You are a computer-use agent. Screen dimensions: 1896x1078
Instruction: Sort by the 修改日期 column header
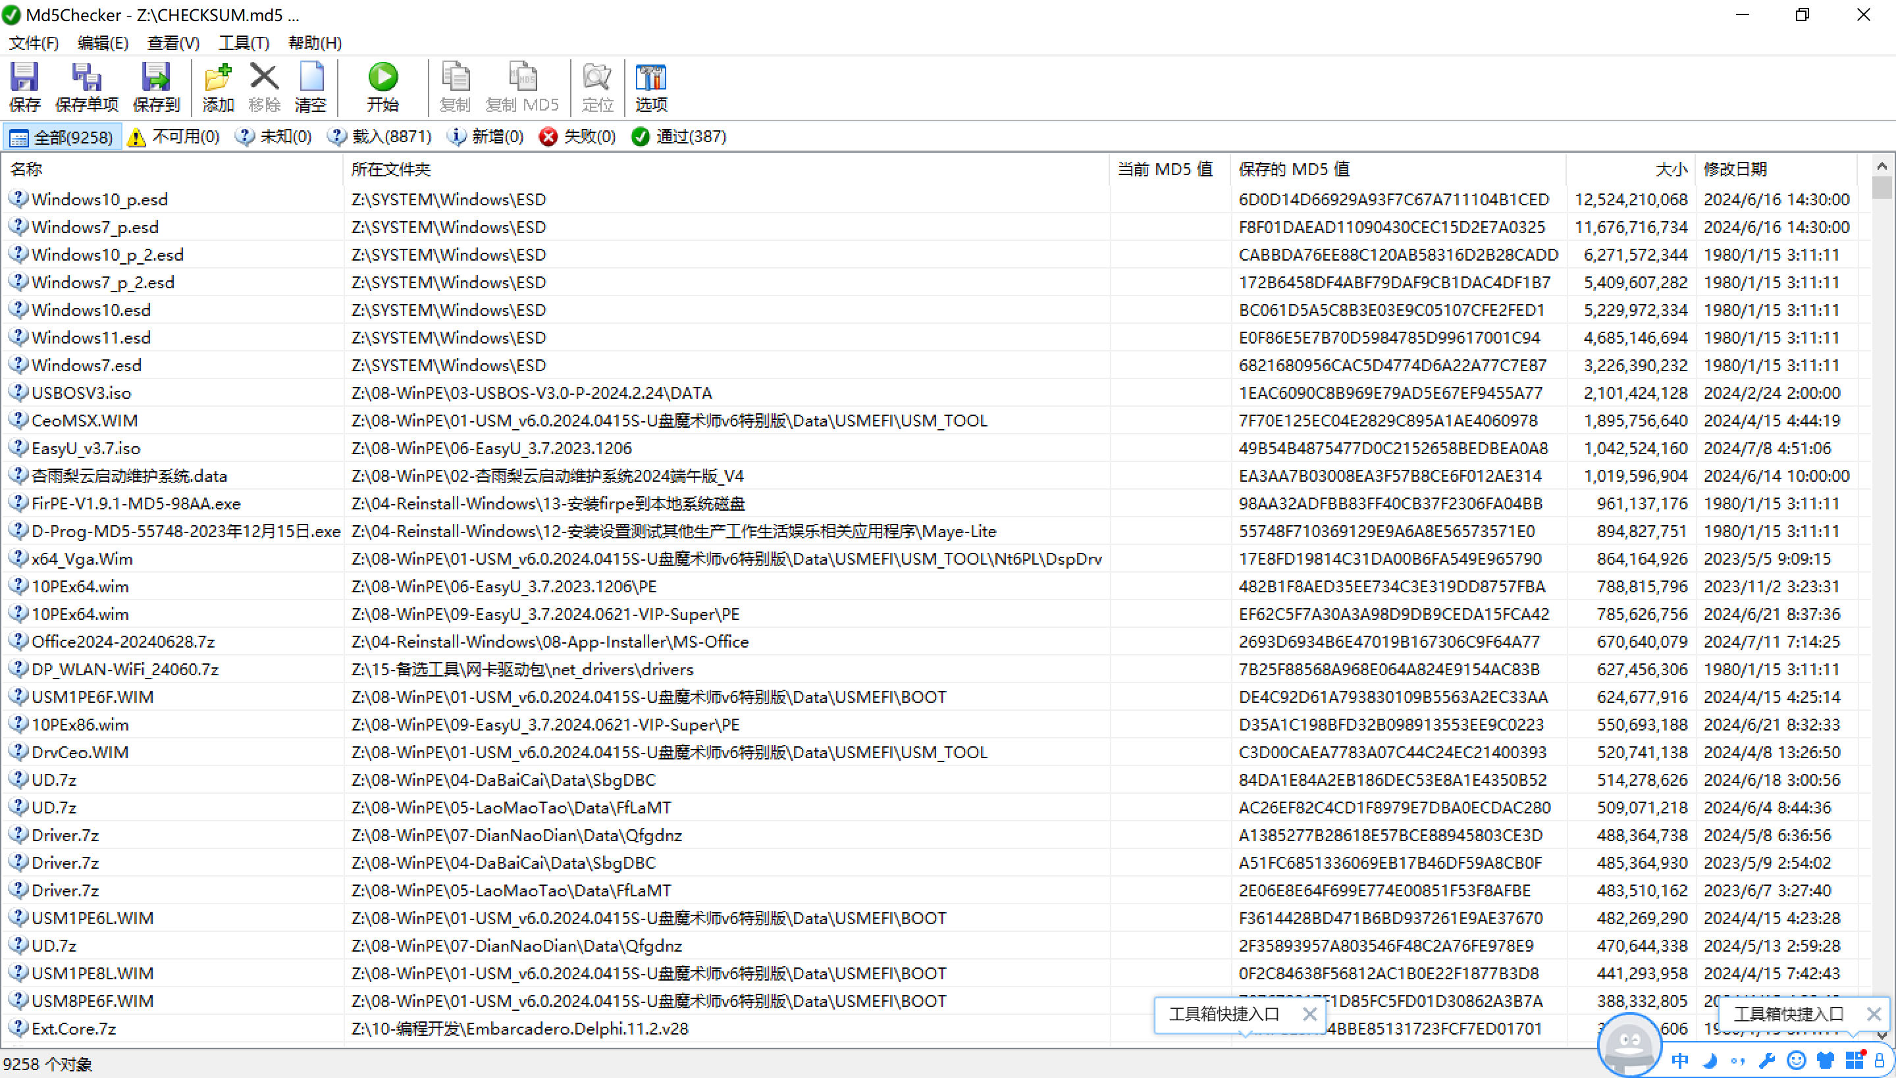point(1776,170)
